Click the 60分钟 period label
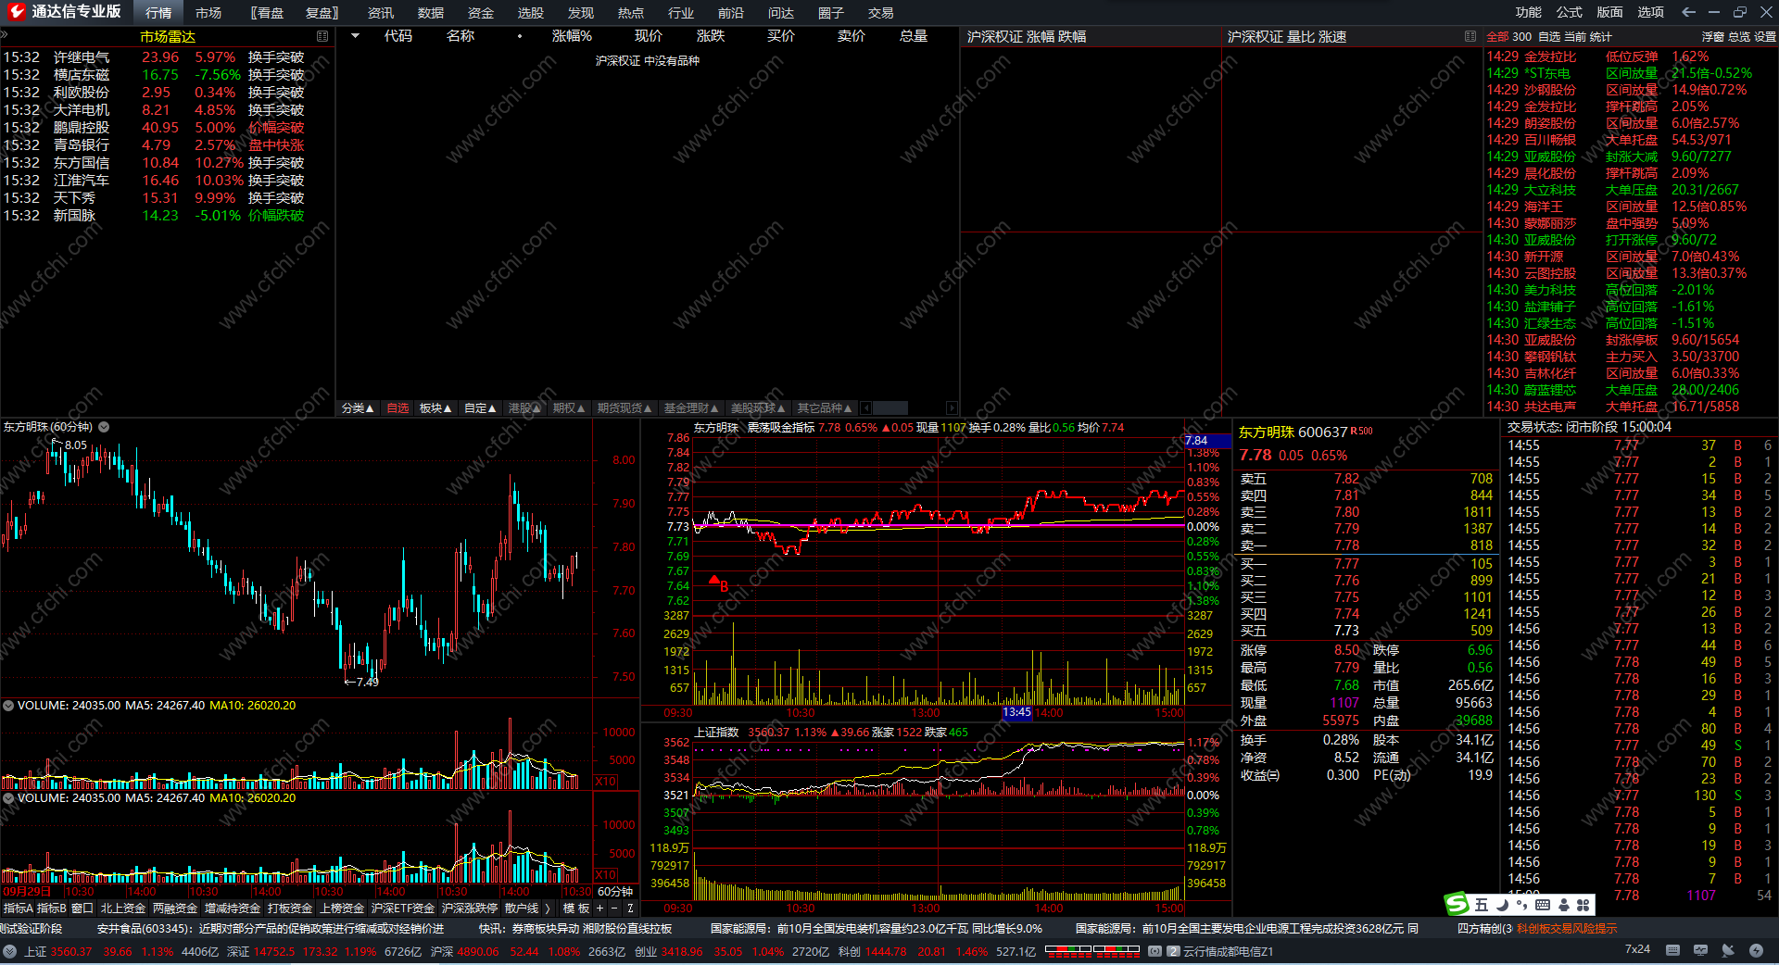The image size is (1779, 965). 615,892
